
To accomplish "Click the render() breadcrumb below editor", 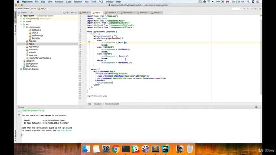I will tap(98, 104).
